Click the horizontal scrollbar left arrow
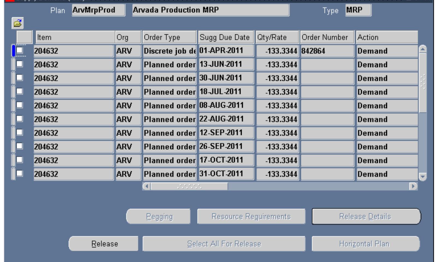The image size is (440, 262). pyautogui.click(x=146, y=186)
